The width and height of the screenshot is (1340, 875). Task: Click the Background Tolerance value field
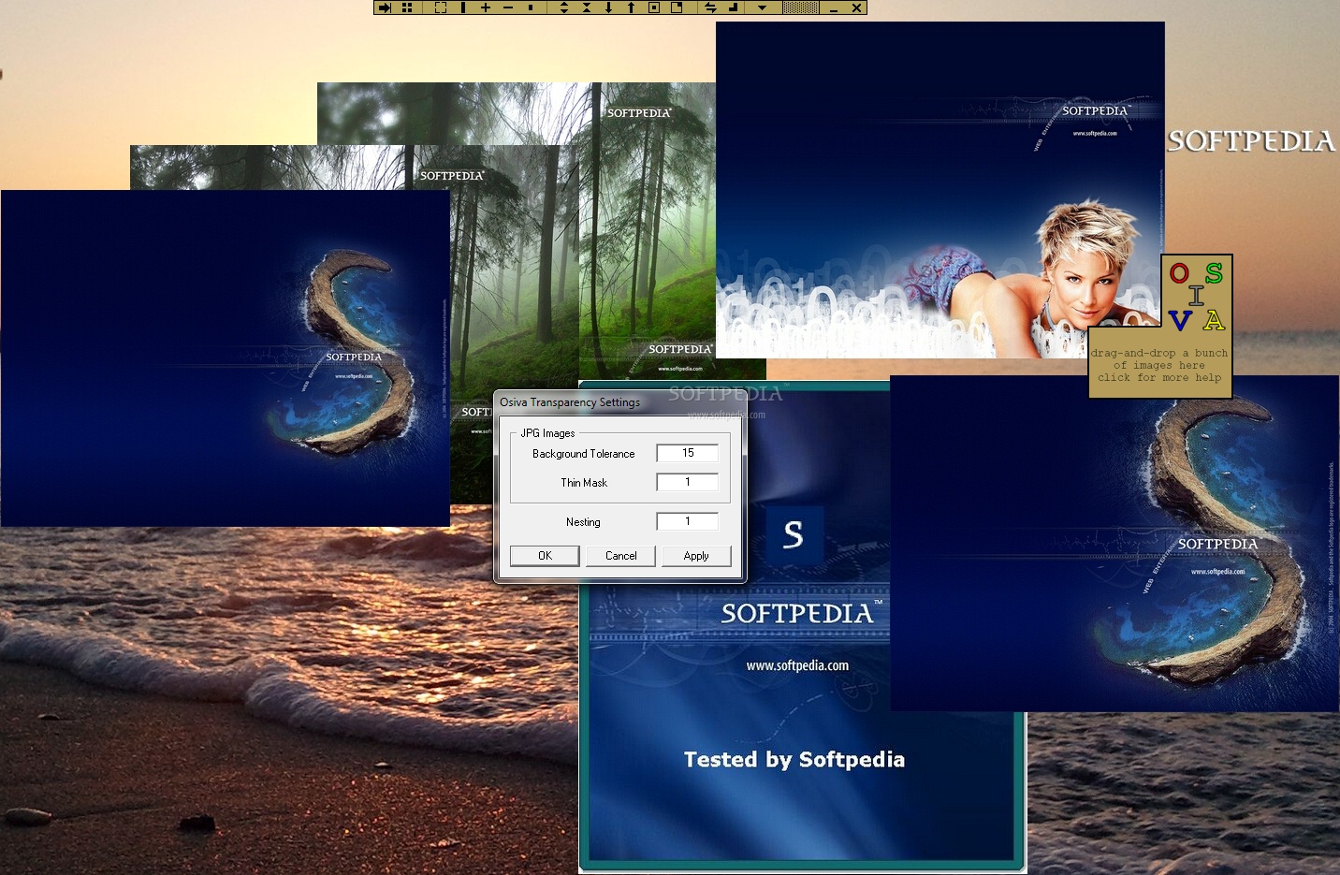[688, 453]
